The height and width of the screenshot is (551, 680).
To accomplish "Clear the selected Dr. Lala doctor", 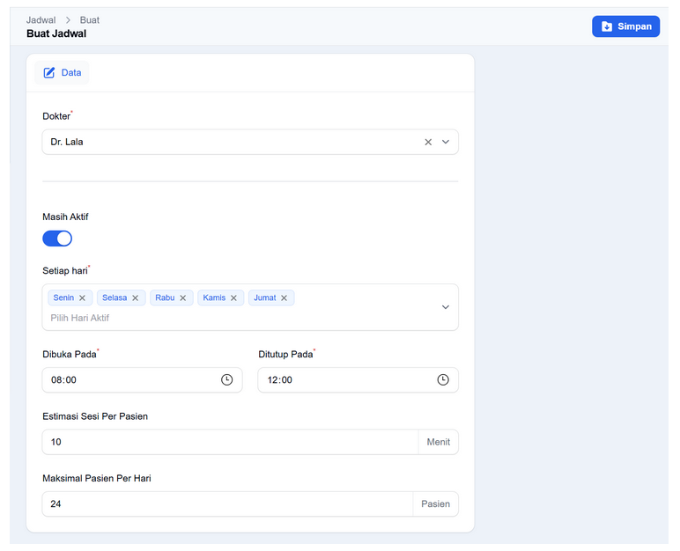I will (428, 142).
